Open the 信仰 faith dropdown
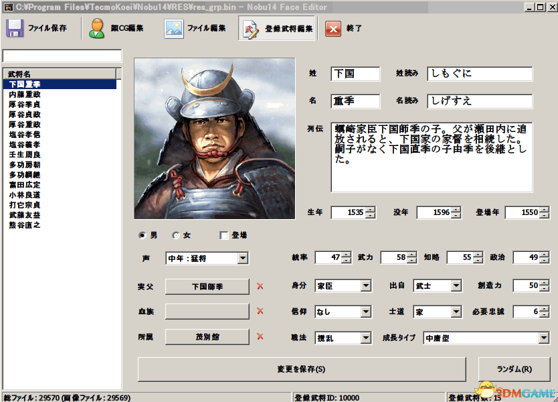This screenshot has width=558, height=402. [365, 312]
